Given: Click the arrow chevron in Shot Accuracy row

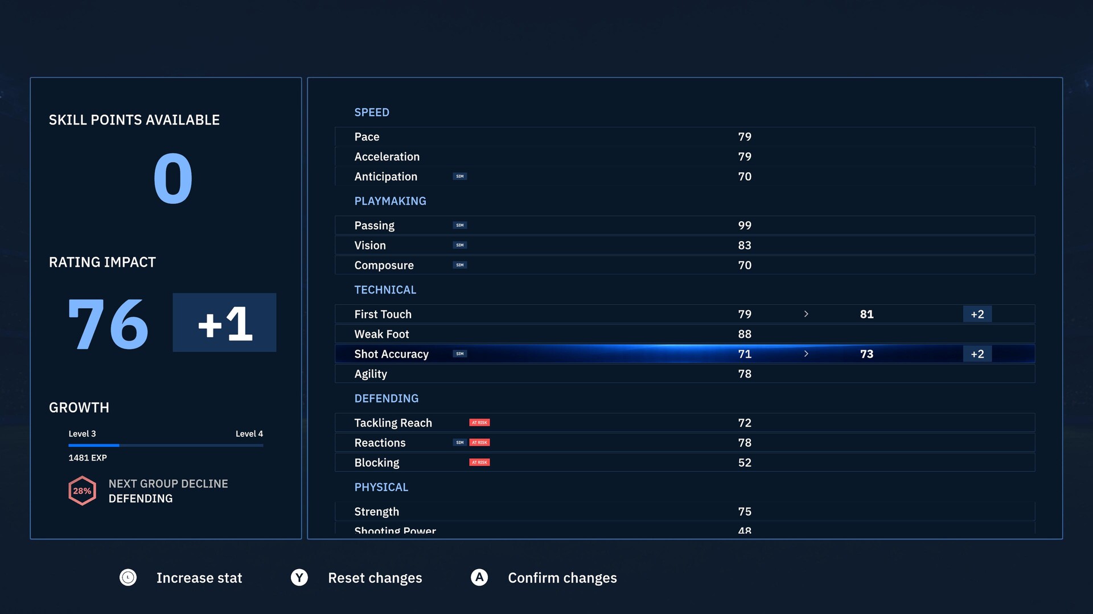Looking at the screenshot, I should pyautogui.click(x=806, y=354).
